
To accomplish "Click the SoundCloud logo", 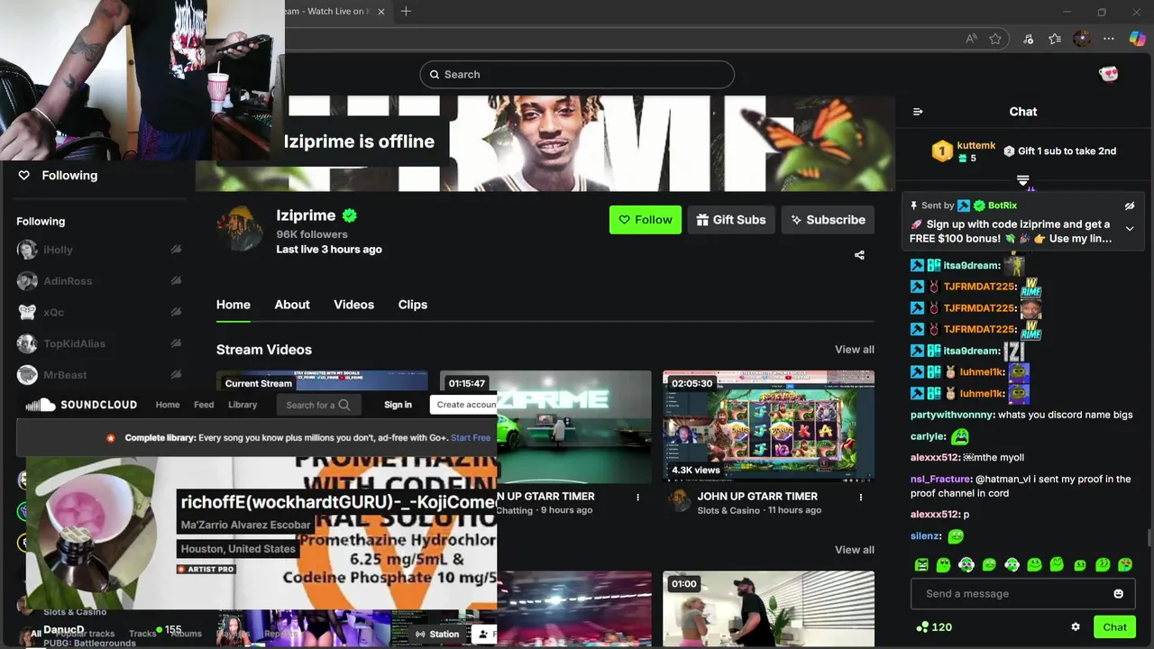I will [x=81, y=405].
